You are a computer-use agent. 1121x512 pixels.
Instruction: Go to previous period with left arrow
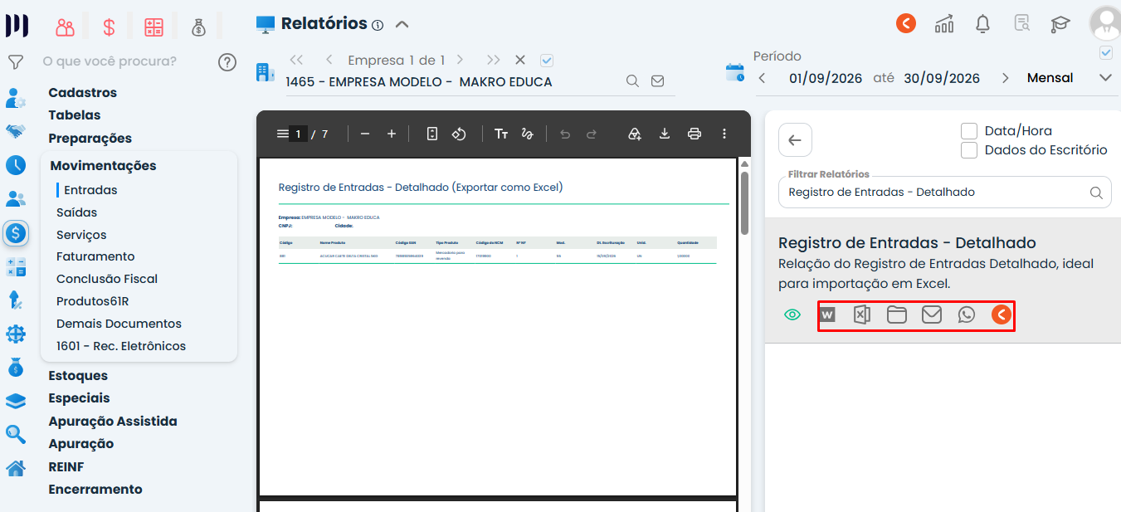coord(763,78)
